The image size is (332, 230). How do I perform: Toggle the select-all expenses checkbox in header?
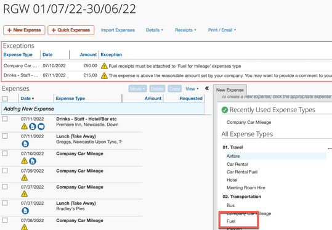point(5,99)
